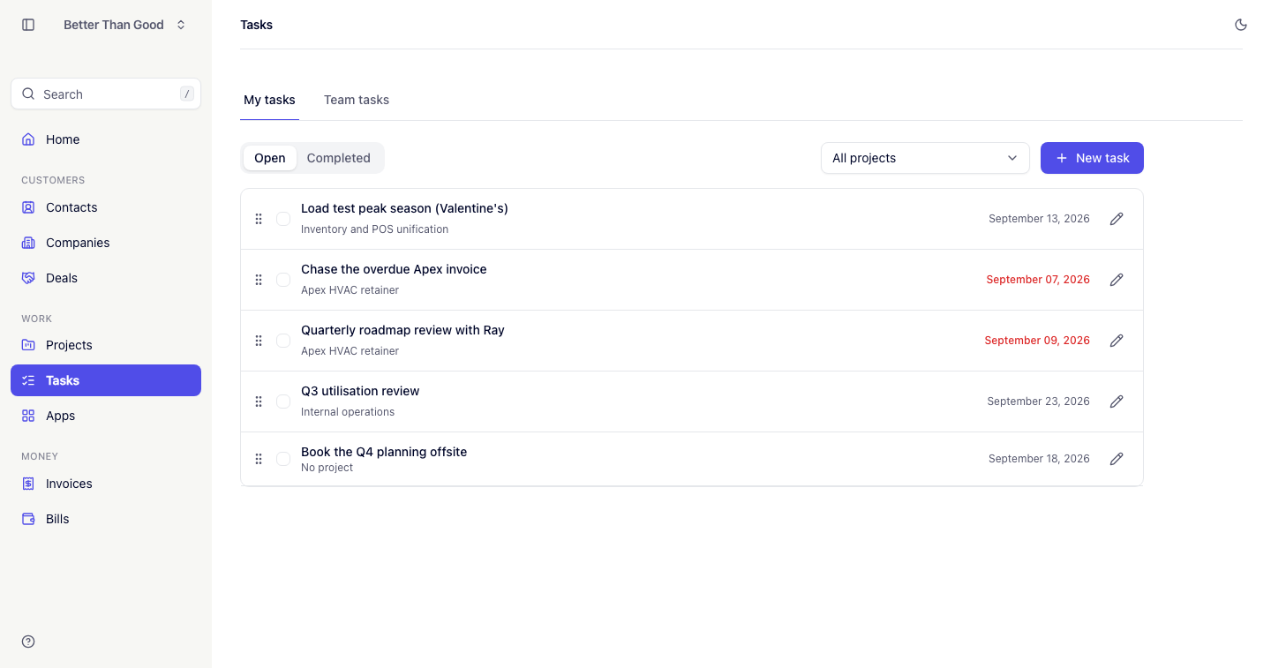Click the September 09, 2026 due date
Image resolution: width=1271 pixels, height=668 pixels.
coord(1037,341)
